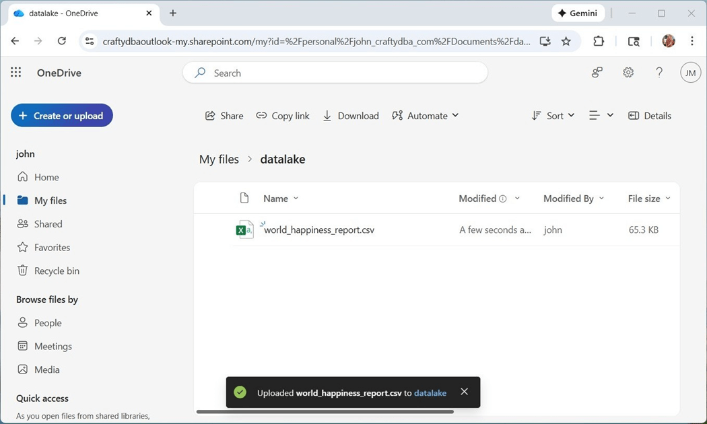Click the Search input field
707x424 pixels.
[x=343, y=73]
